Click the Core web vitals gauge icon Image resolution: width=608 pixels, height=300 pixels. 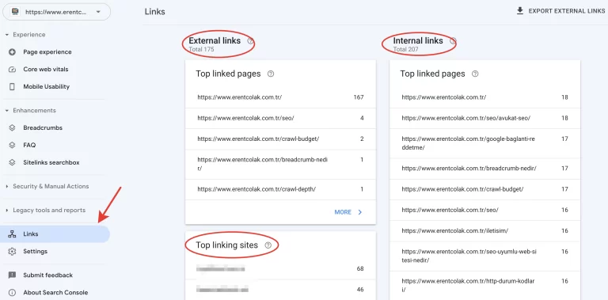coord(12,70)
